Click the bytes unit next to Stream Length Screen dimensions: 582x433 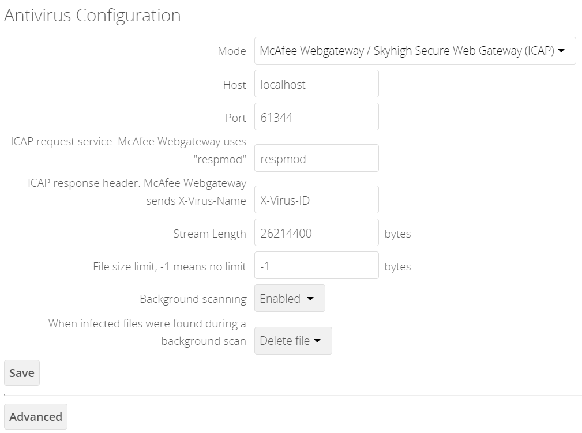[x=397, y=234]
